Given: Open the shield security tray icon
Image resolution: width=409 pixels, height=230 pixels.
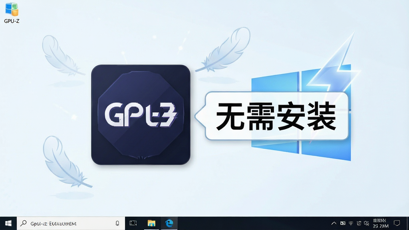Looking at the screenshot, I should point(359,223).
